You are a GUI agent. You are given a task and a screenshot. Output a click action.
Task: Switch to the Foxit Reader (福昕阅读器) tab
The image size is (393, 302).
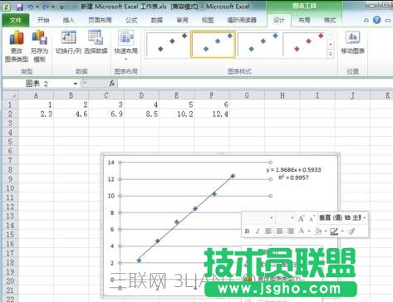[242, 20]
